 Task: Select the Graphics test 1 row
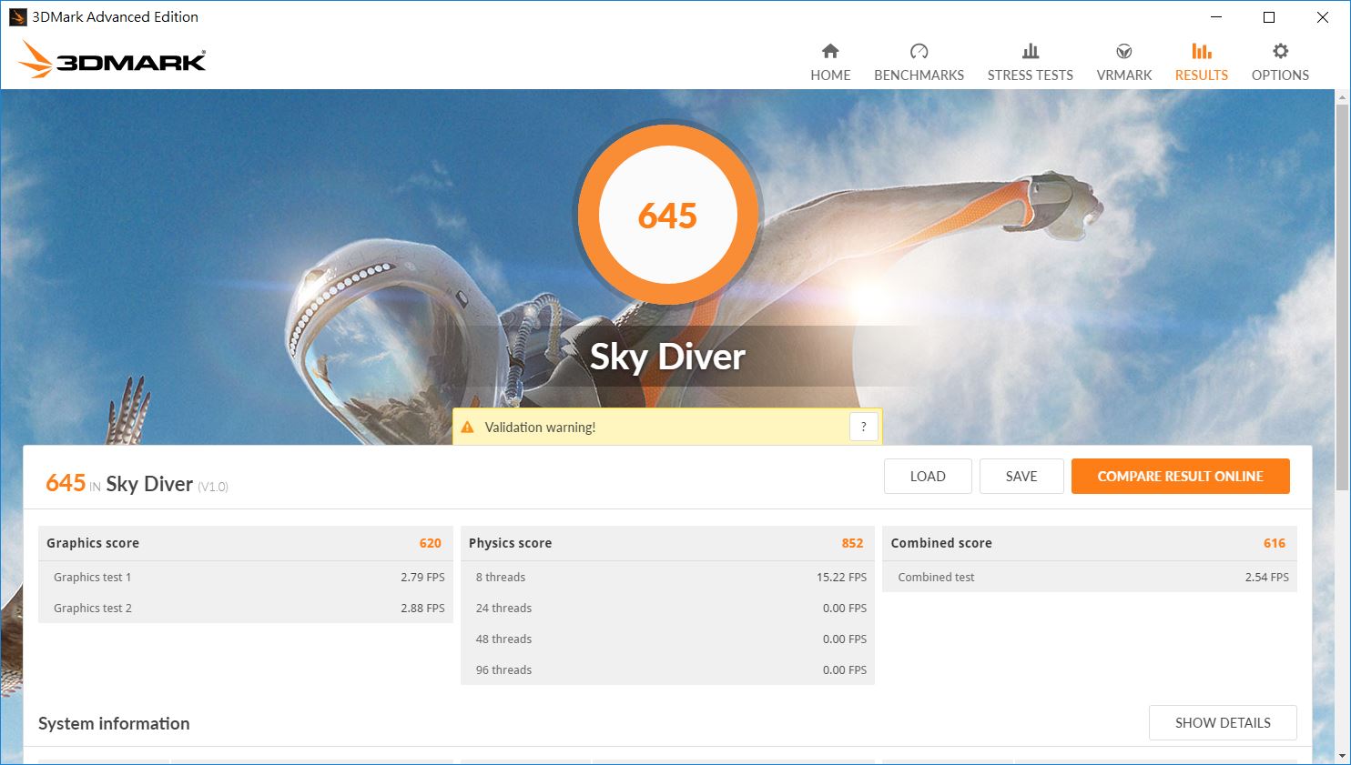point(246,577)
